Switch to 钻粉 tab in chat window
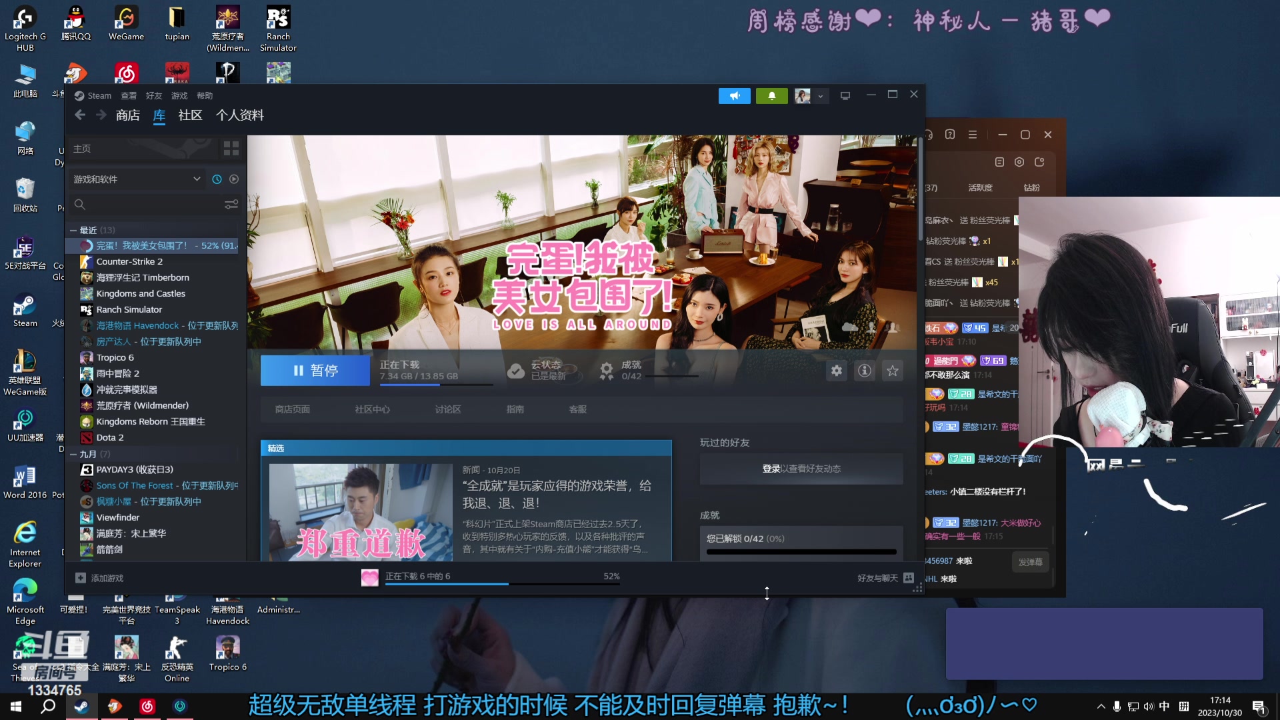 coord(1031,188)
